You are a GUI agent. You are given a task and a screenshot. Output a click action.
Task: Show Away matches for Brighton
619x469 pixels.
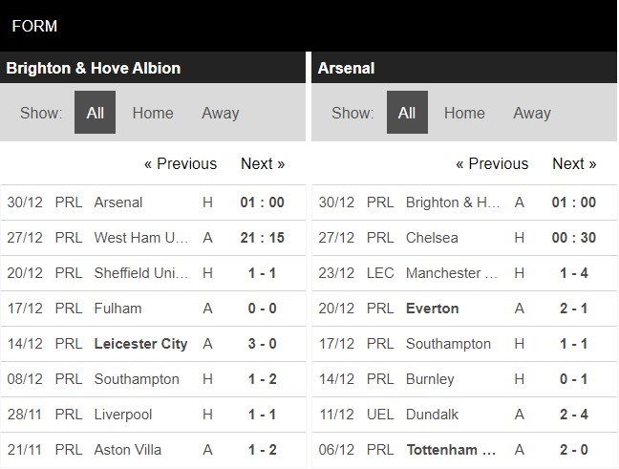[220, 113]
